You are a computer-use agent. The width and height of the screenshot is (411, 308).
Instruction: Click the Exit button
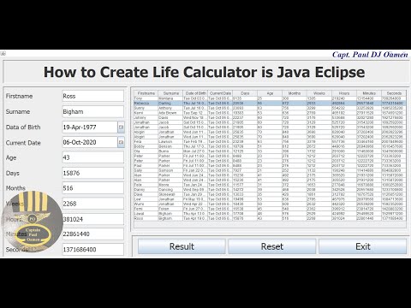point(363,246)
